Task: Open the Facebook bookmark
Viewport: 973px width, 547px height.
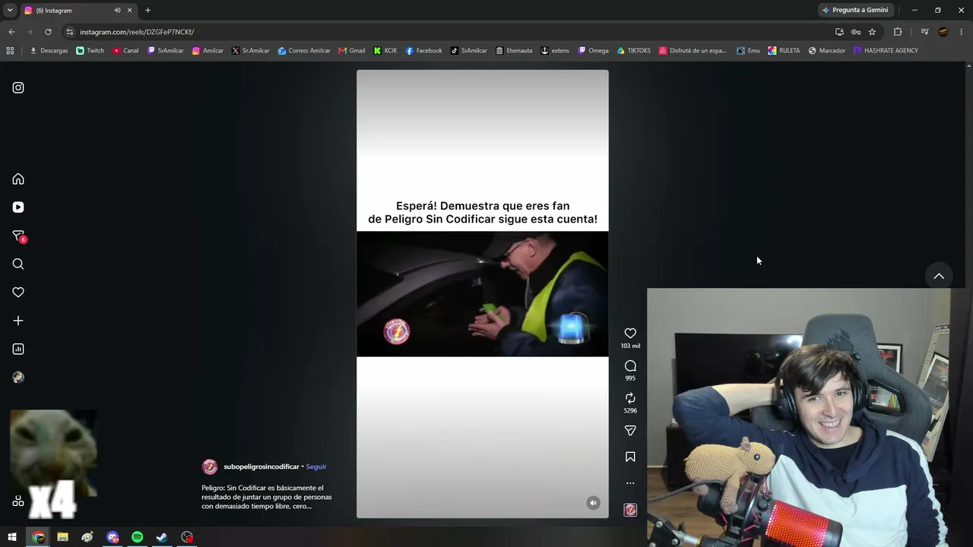Action: click(423, 51)
